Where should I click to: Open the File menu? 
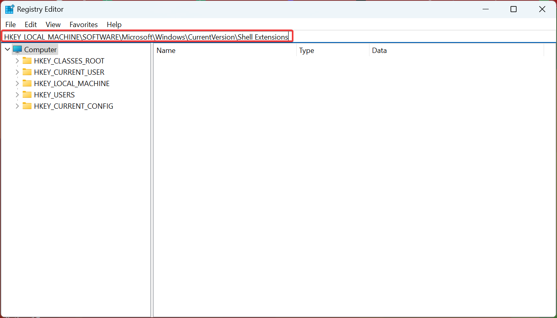[11, 25]
